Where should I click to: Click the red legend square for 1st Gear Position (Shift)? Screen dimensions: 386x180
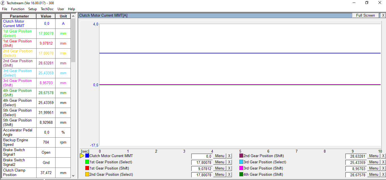(87, 168)
